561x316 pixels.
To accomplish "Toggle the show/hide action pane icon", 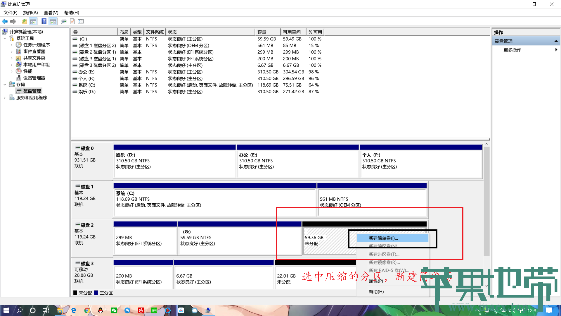I will coord(53,21).
